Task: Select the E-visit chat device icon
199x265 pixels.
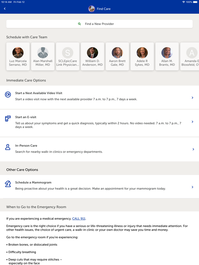Action: point(8,119)
